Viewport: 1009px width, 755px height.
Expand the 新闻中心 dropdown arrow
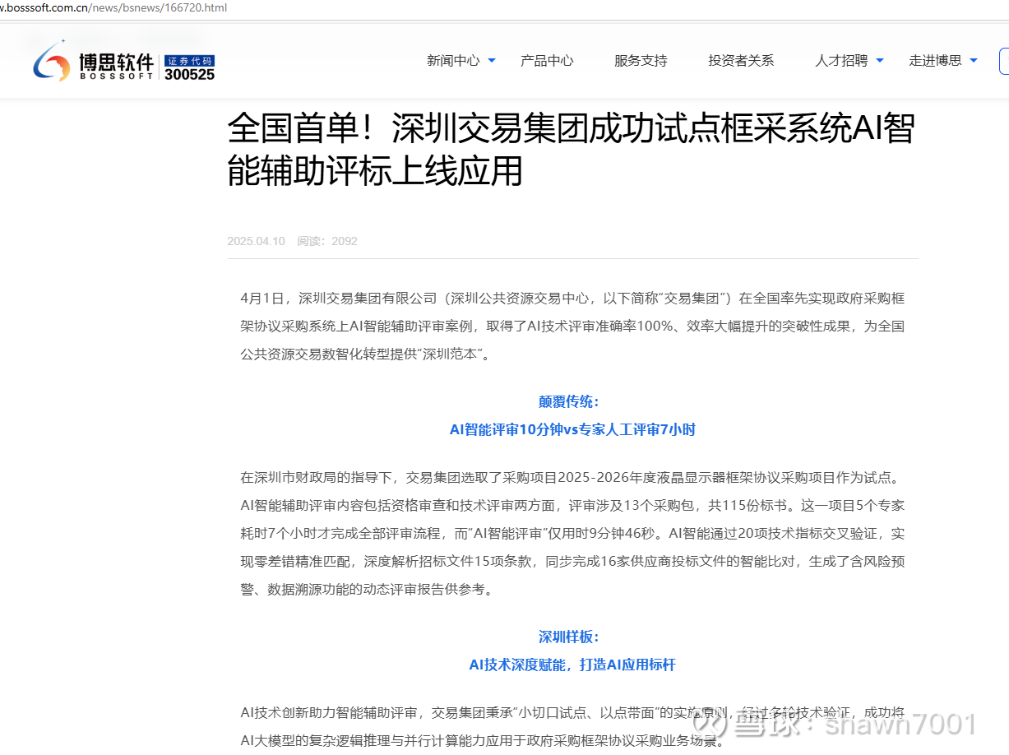coord(492,60)
